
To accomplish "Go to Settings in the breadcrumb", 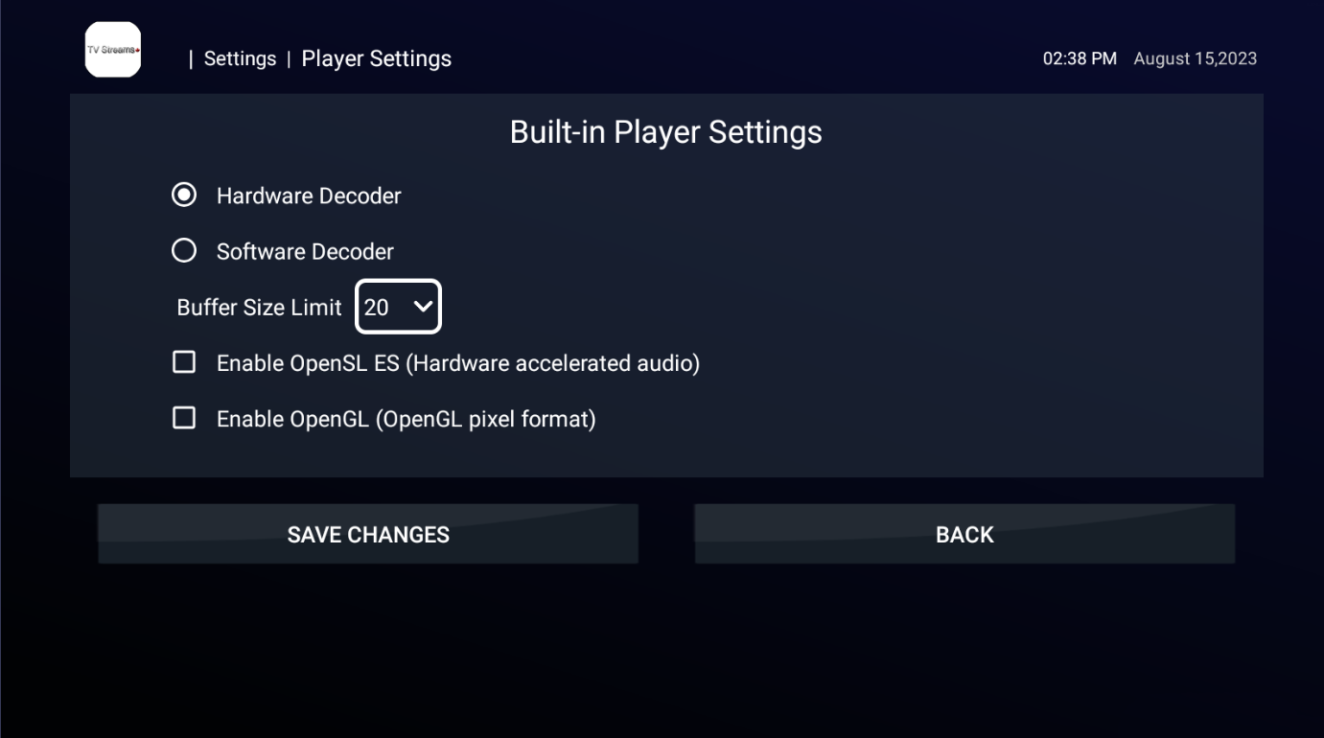I will click(x=240, y=59).
